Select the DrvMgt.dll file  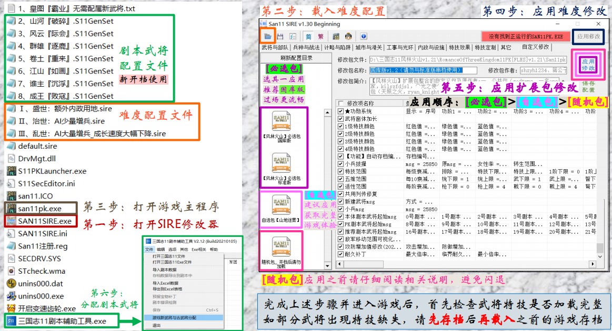[x=31, y=159]
